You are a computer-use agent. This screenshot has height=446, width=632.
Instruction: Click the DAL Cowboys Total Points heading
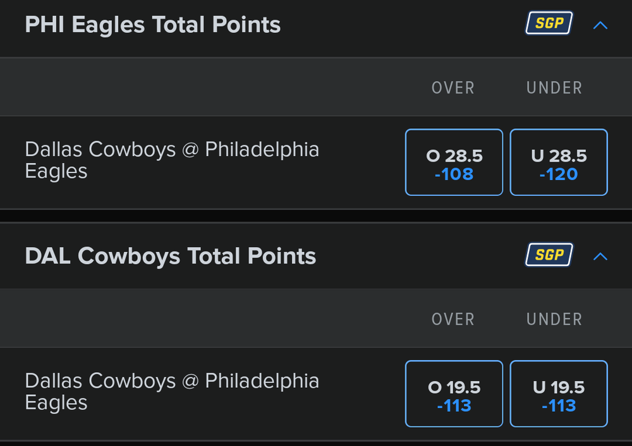tap(170, 256)
